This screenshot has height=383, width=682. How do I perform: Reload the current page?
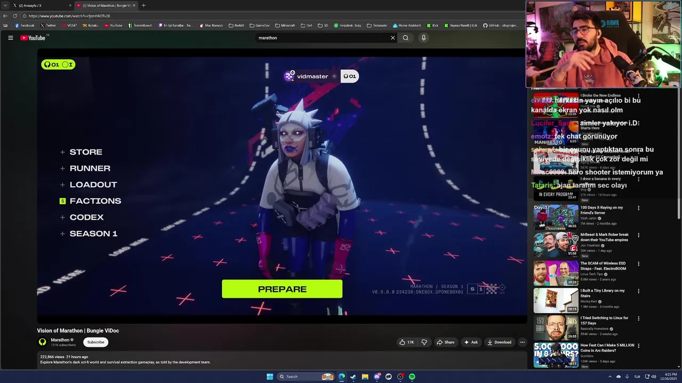point(15,16)
